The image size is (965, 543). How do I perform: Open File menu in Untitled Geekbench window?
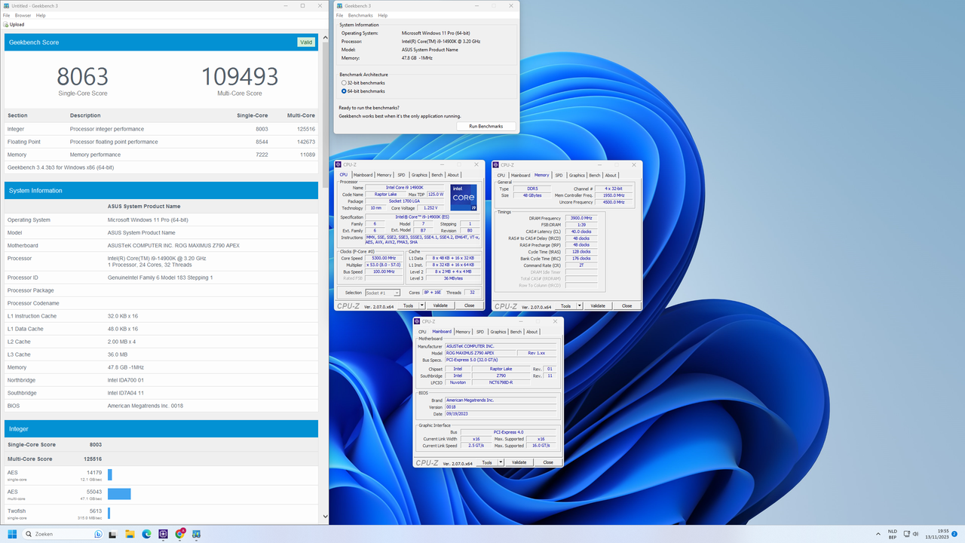pos(6,15)
